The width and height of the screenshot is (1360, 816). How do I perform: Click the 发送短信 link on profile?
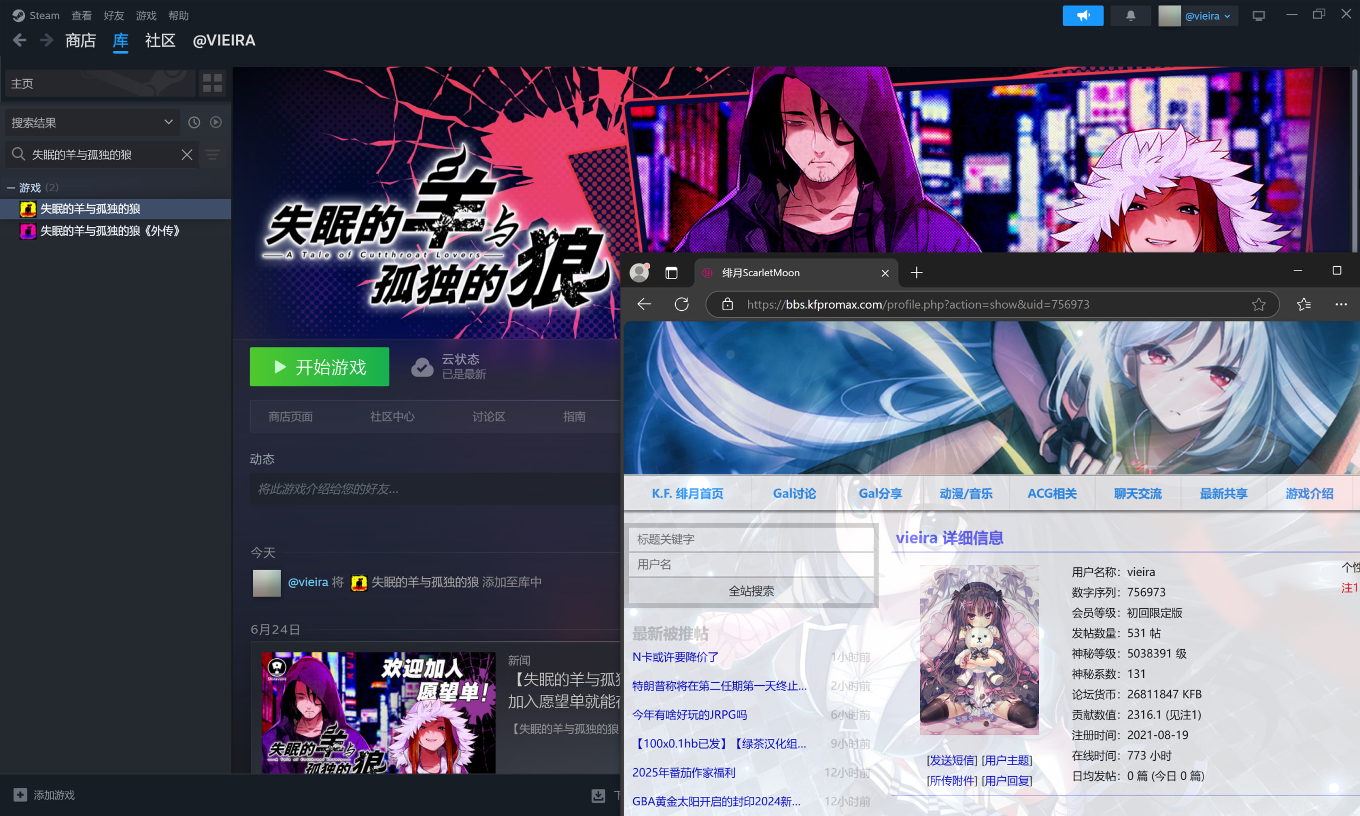pyautogui.click(x=951, y=760)
